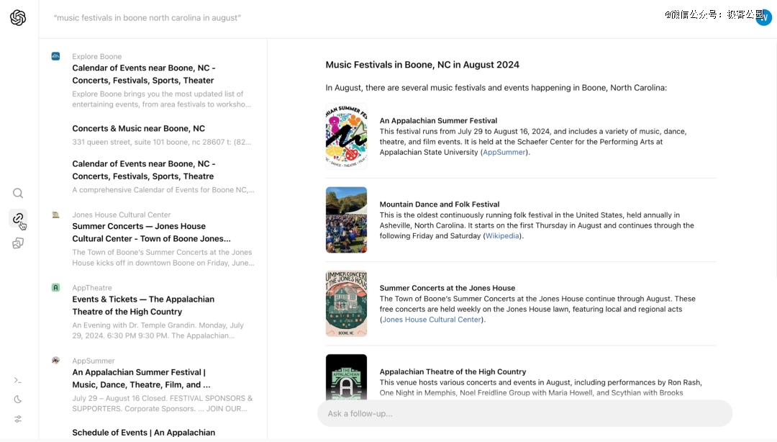The width and height of the screenshot is (777, 442).
Task: Click the "Mountain Dance and Folk Festival" title
Action: point(440,204)
